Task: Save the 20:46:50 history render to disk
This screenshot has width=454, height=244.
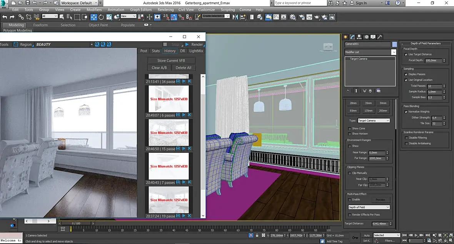Action: (x=178, y=149)
